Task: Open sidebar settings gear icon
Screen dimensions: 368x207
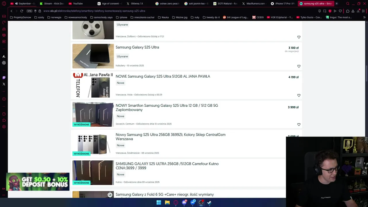Action: point(4,127)
